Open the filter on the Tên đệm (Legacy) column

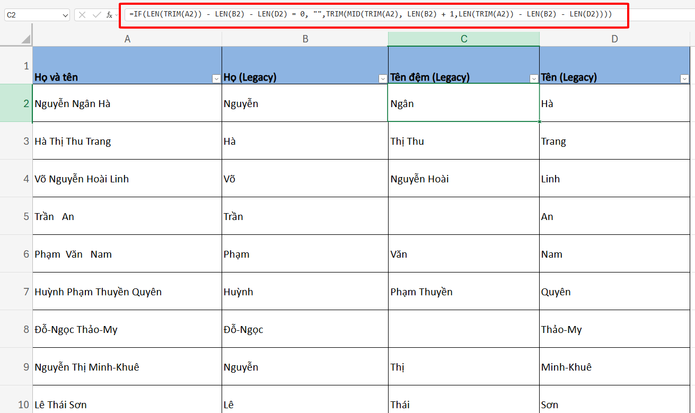tap(533, 78)
